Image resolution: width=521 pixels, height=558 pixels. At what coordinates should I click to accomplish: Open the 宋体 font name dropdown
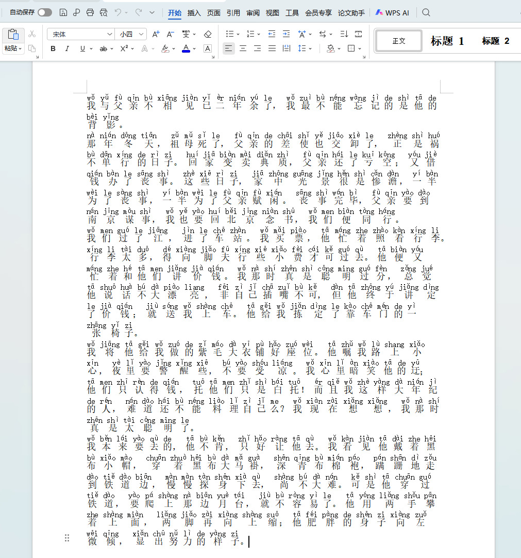[110, 34]
